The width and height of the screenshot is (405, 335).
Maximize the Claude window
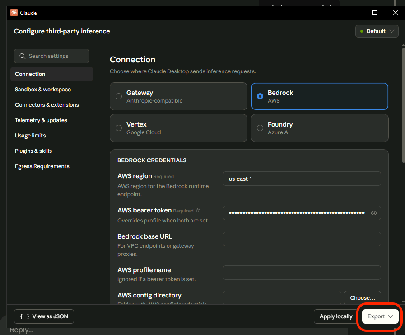pos(375,13)
